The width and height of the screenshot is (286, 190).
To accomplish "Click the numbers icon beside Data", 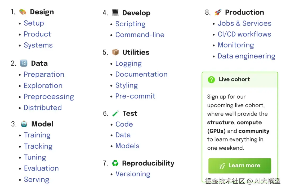I will click(24, 64).
